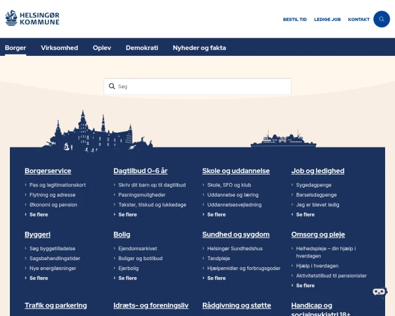Open Boliger og botilbud
This screenshot has height=316, width=395.
tap(140, 258)
